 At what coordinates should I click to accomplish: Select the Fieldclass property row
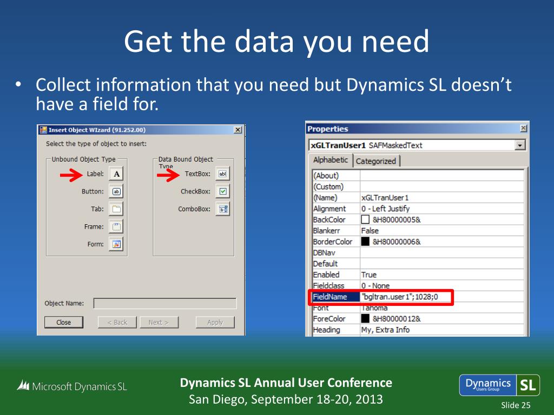click(x=418, y=285)
